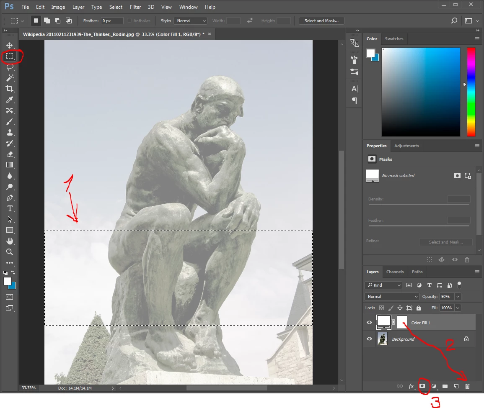
Task: Create a new layer icon
Action: [x=456, y=386]
